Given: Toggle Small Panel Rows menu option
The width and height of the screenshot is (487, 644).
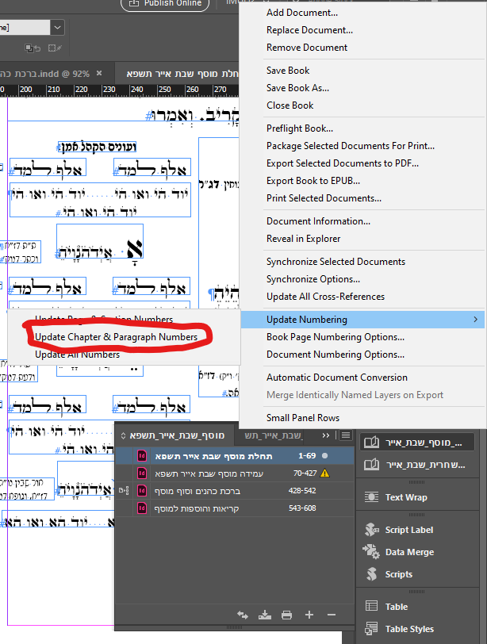Looking at the screenshot, I should pyautogui.click(x=303, y=418).
